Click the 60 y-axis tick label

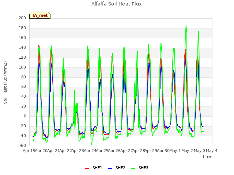click(x=23, y=87)
